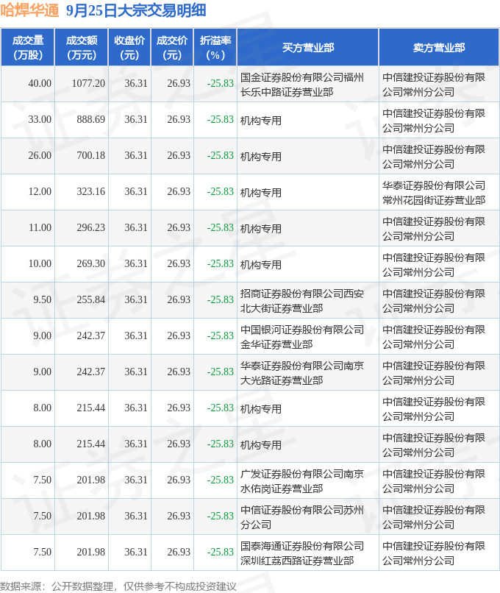This screenshot has height=593, width=500.
Task: Select the 卖方营业部 column header
Action: click(439, 48)
